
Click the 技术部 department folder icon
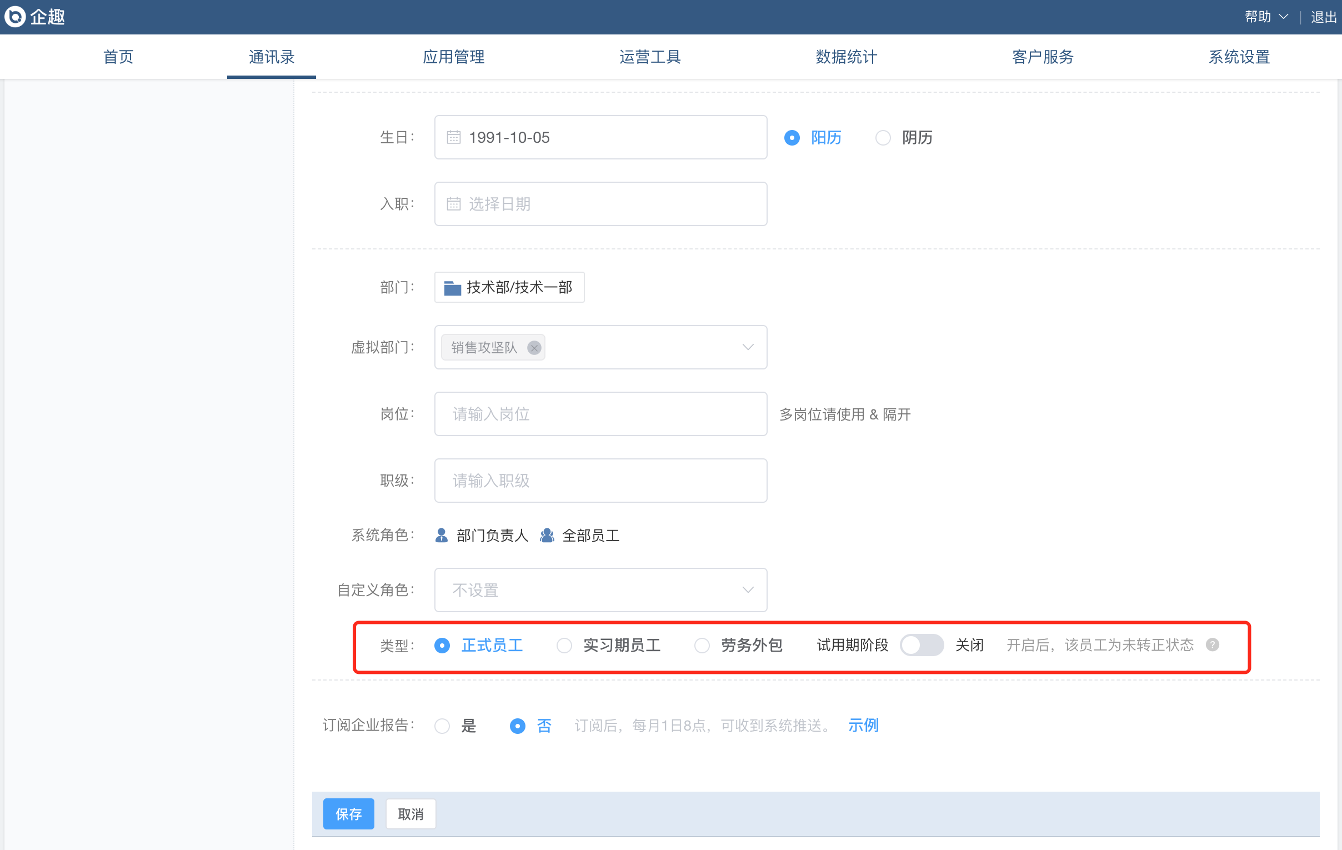[x=452, y=288]
